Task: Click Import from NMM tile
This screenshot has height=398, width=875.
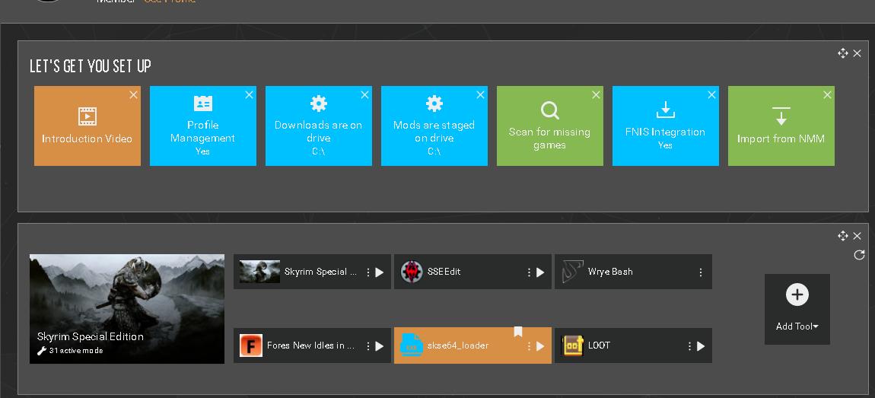Action: pyautogui.click(x=781, y=126)
